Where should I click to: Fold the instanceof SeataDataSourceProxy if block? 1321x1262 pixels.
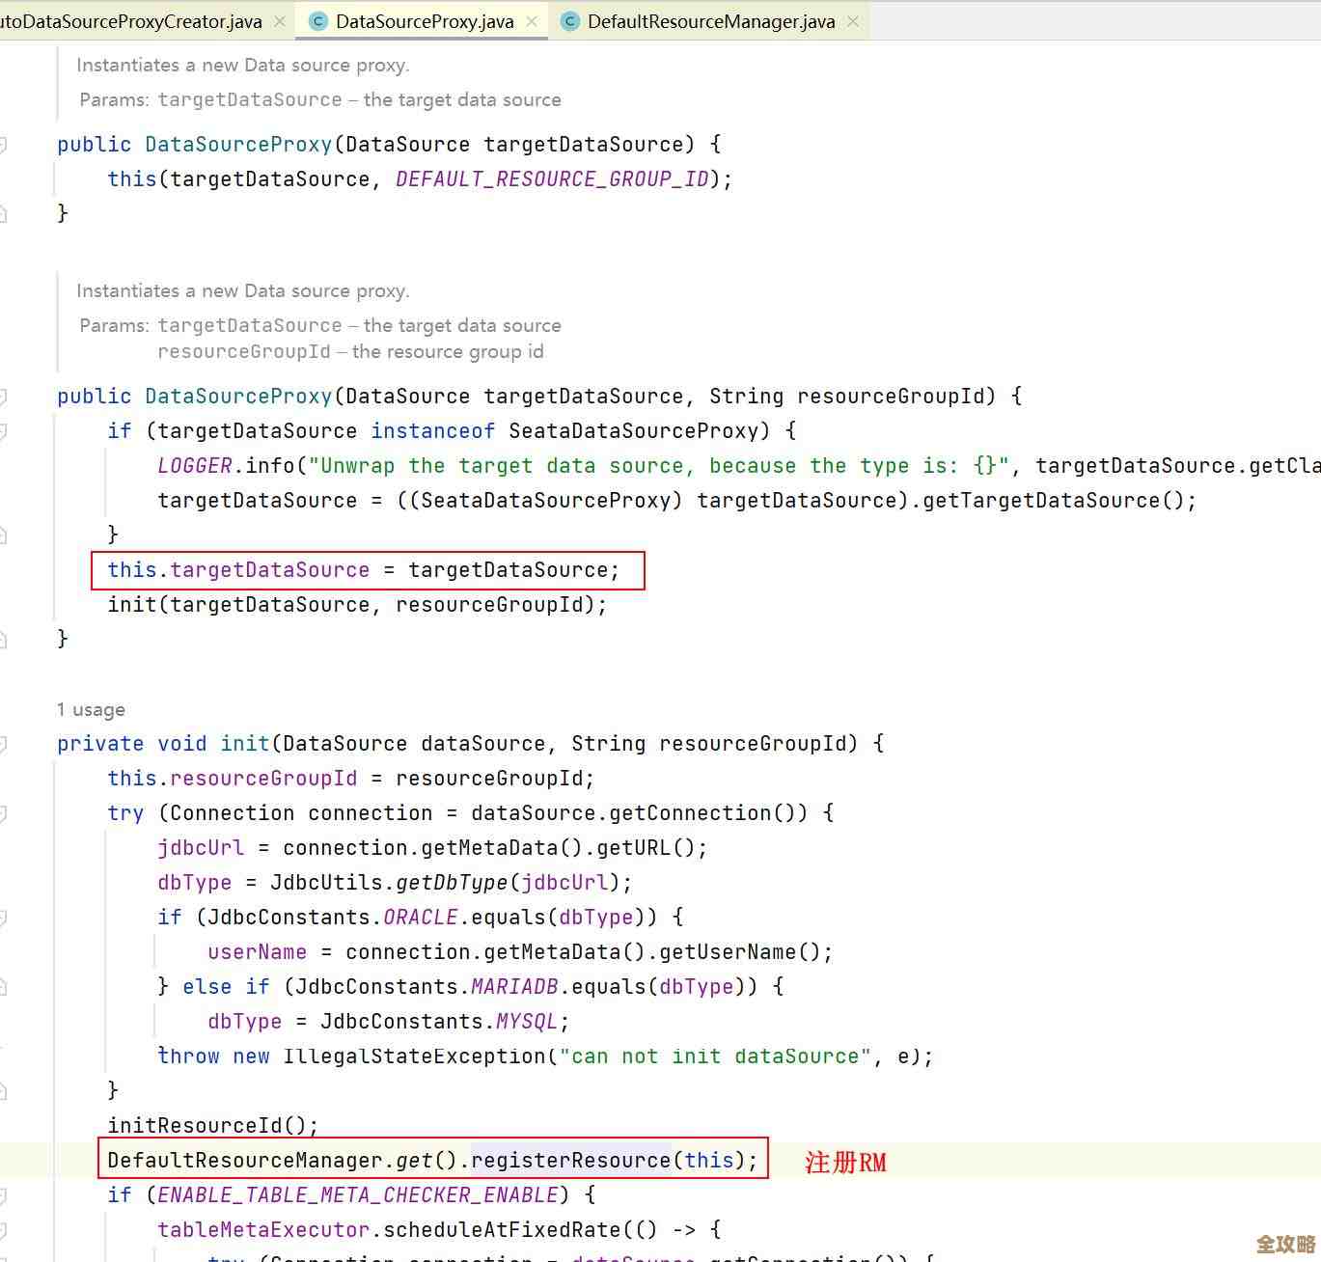point(3,431)
